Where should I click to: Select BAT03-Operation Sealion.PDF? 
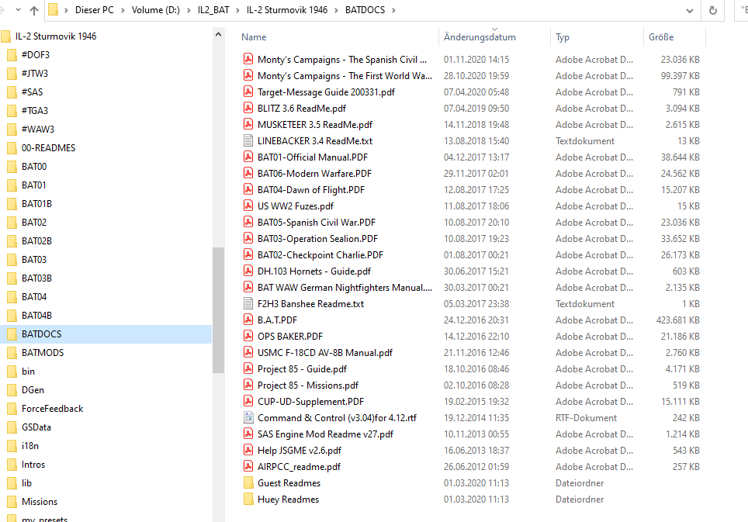point(317,238)
